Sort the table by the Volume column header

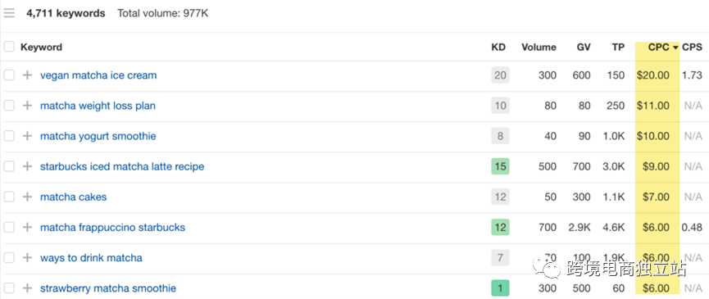539,47
